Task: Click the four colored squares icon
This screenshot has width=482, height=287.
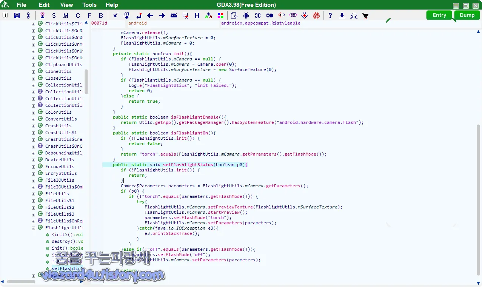Action: pos(220,15)
